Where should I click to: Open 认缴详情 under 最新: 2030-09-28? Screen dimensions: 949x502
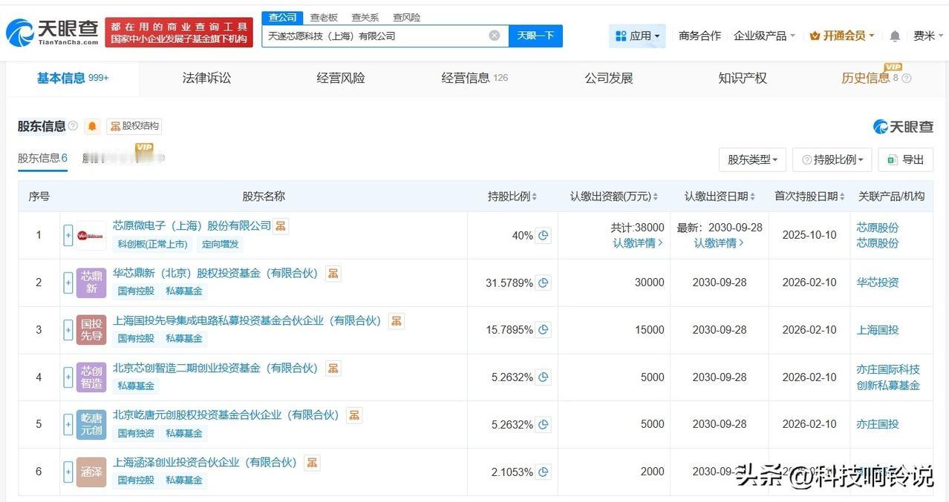[719, 243]
